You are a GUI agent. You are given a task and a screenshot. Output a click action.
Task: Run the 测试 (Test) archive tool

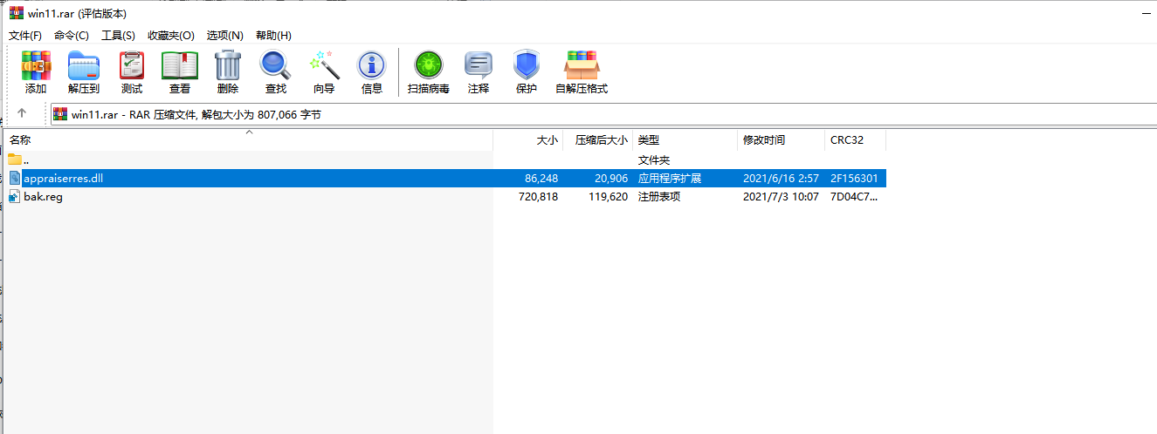pos(132,71)
